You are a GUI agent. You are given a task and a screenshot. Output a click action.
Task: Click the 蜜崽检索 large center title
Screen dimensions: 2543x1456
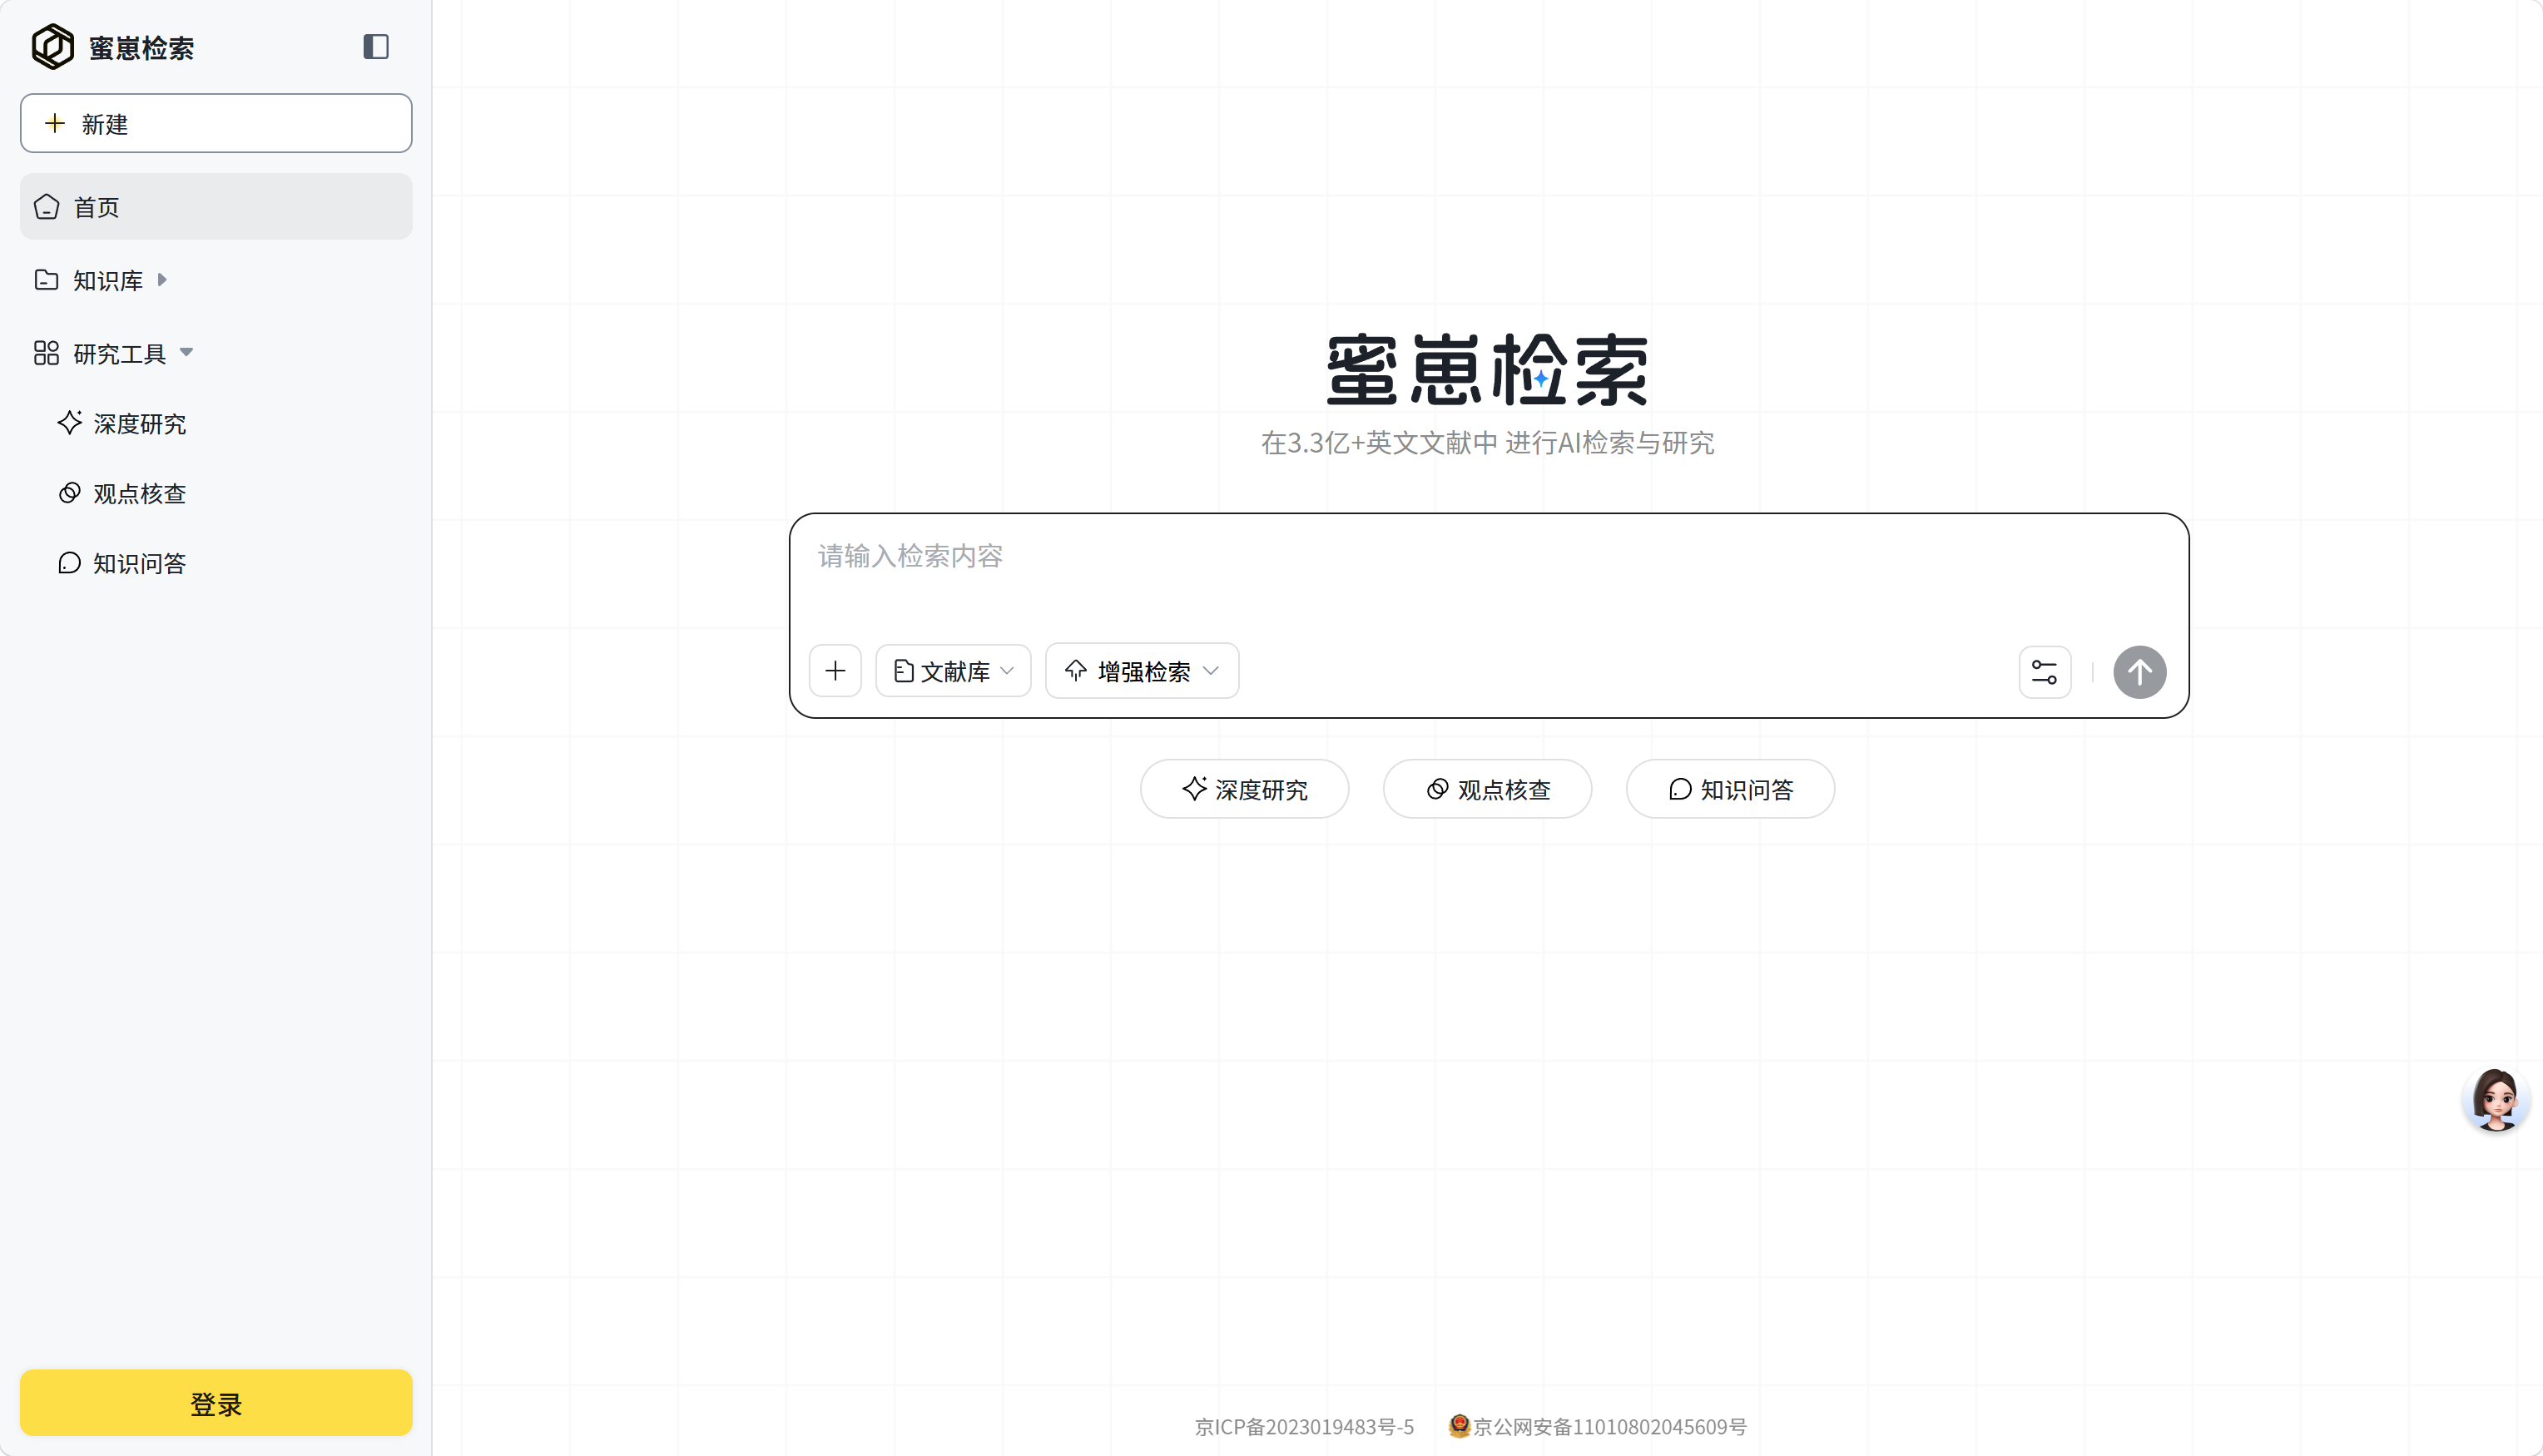tap(1487, 370)
